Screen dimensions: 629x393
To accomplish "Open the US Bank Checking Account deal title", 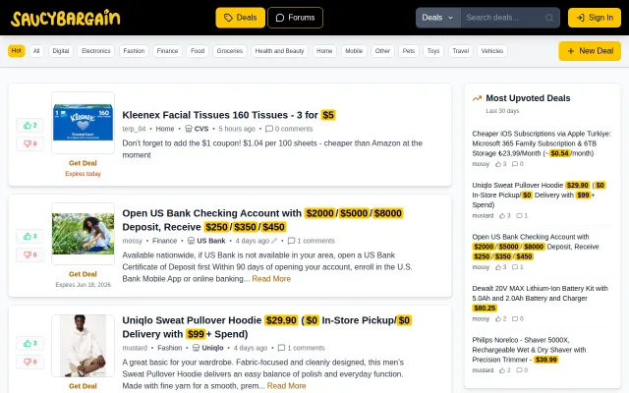I will click(x=262, y=220).
